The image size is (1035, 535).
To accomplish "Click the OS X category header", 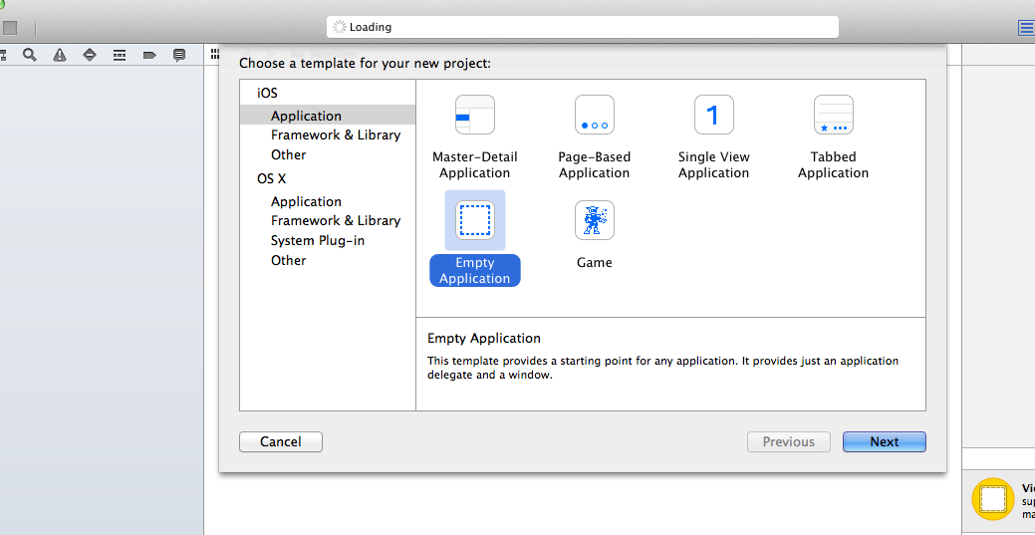I will pyautogui.click(x=271, y=178).
